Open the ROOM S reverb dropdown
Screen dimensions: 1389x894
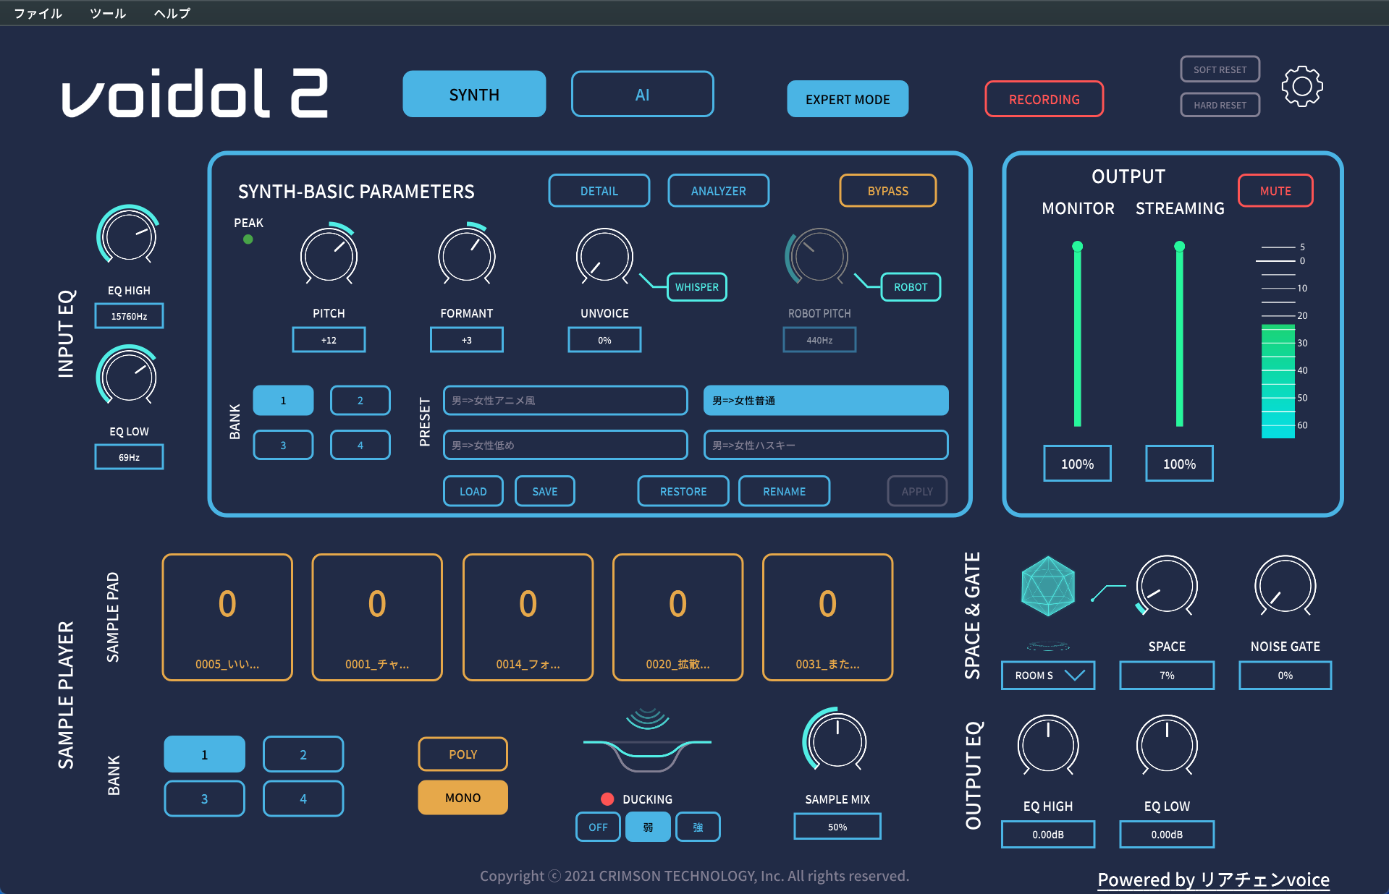[1047, 676]
